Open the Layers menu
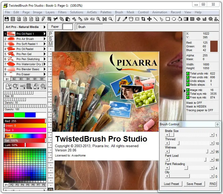This screenshot has width=223, height=194. tap(50, 12)
